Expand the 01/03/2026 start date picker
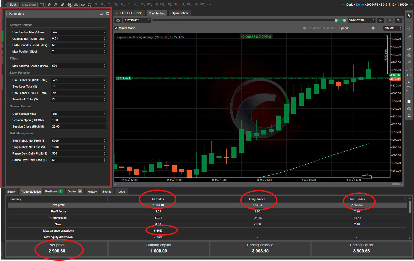Viewport: 414px width, 261px height. 137,20
